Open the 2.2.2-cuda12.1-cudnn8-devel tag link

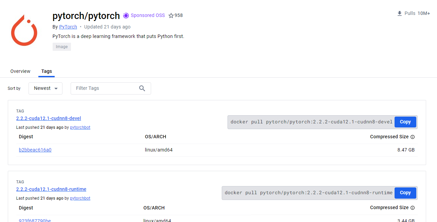tap(49, 118)
